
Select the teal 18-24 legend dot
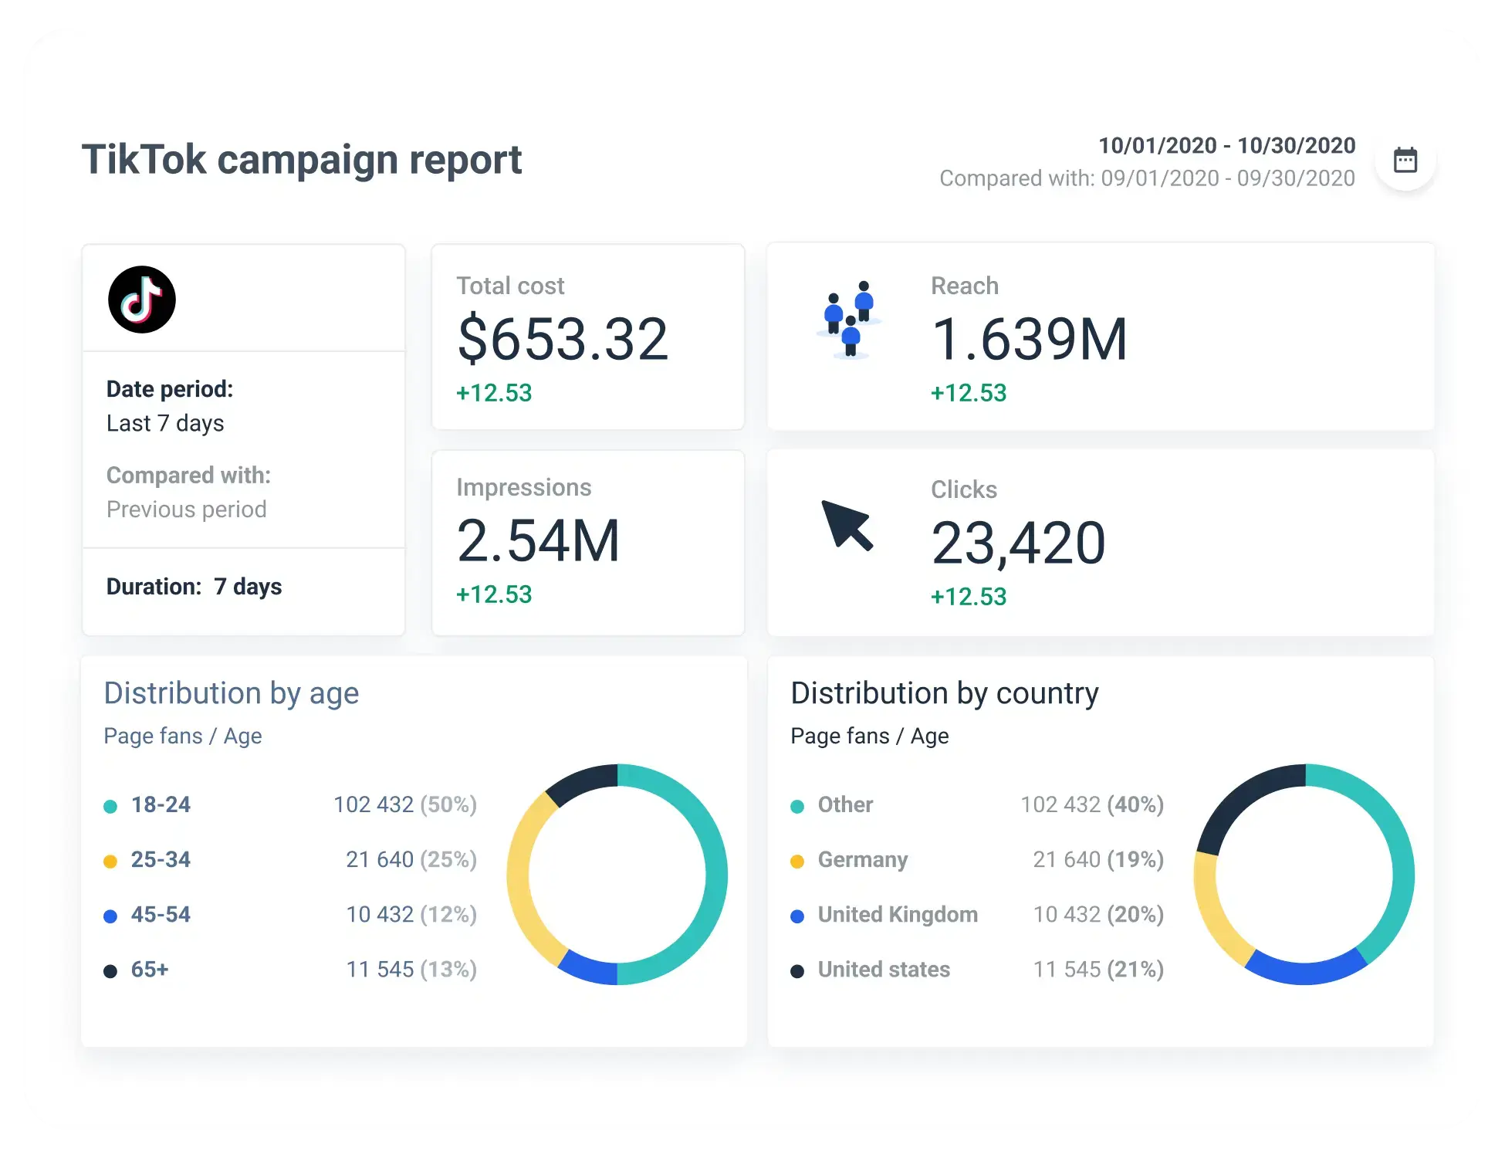[x=110, y=806]
